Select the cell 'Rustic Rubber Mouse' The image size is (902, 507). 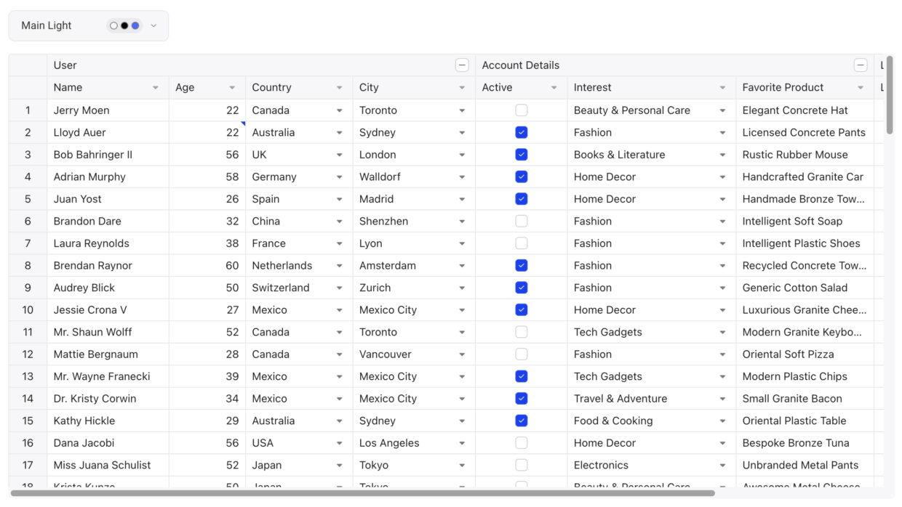pyautogui.click(x=805, y=155)
